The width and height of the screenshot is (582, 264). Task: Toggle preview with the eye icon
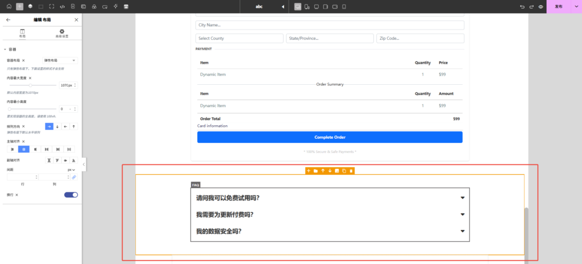(541, 6)
